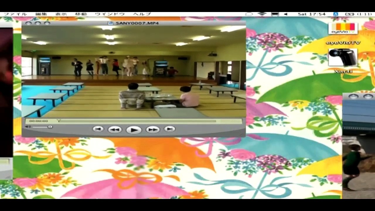The image size is (375, 211).
Task: Open the Wi-Fi status menu
Action: (262, 14)
